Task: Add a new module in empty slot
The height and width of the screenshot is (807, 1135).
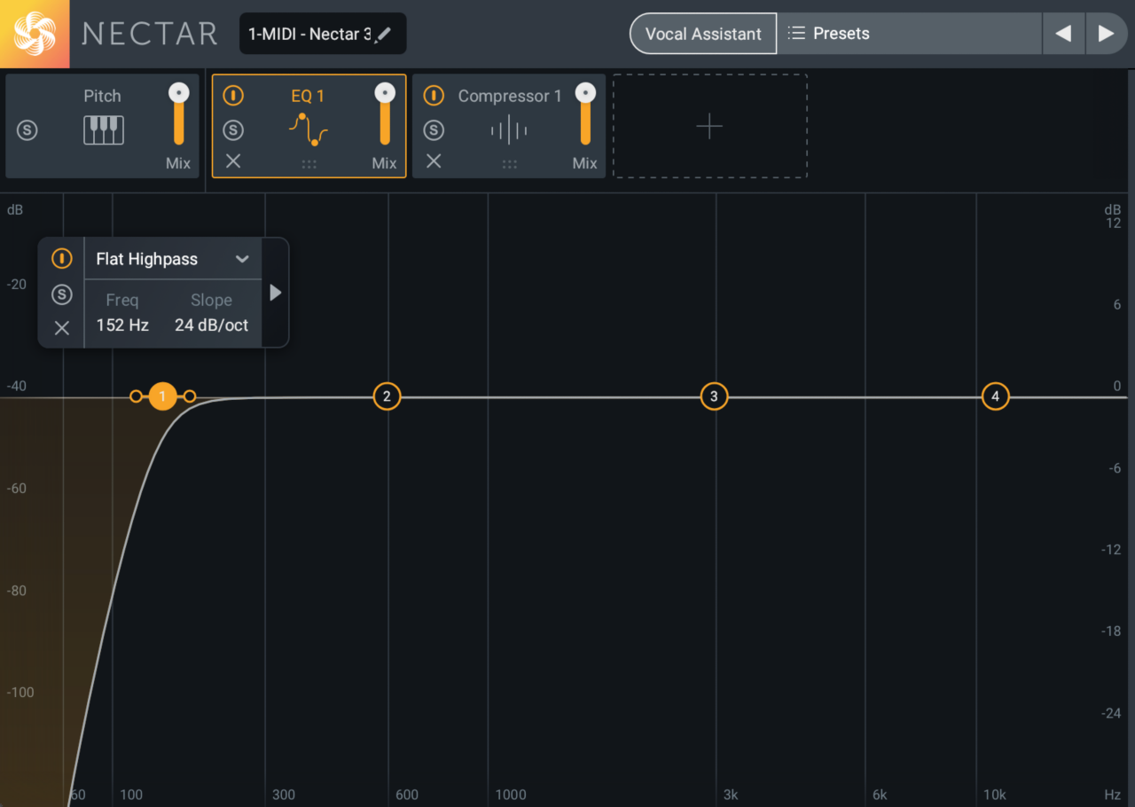Action: click(709, 127)
